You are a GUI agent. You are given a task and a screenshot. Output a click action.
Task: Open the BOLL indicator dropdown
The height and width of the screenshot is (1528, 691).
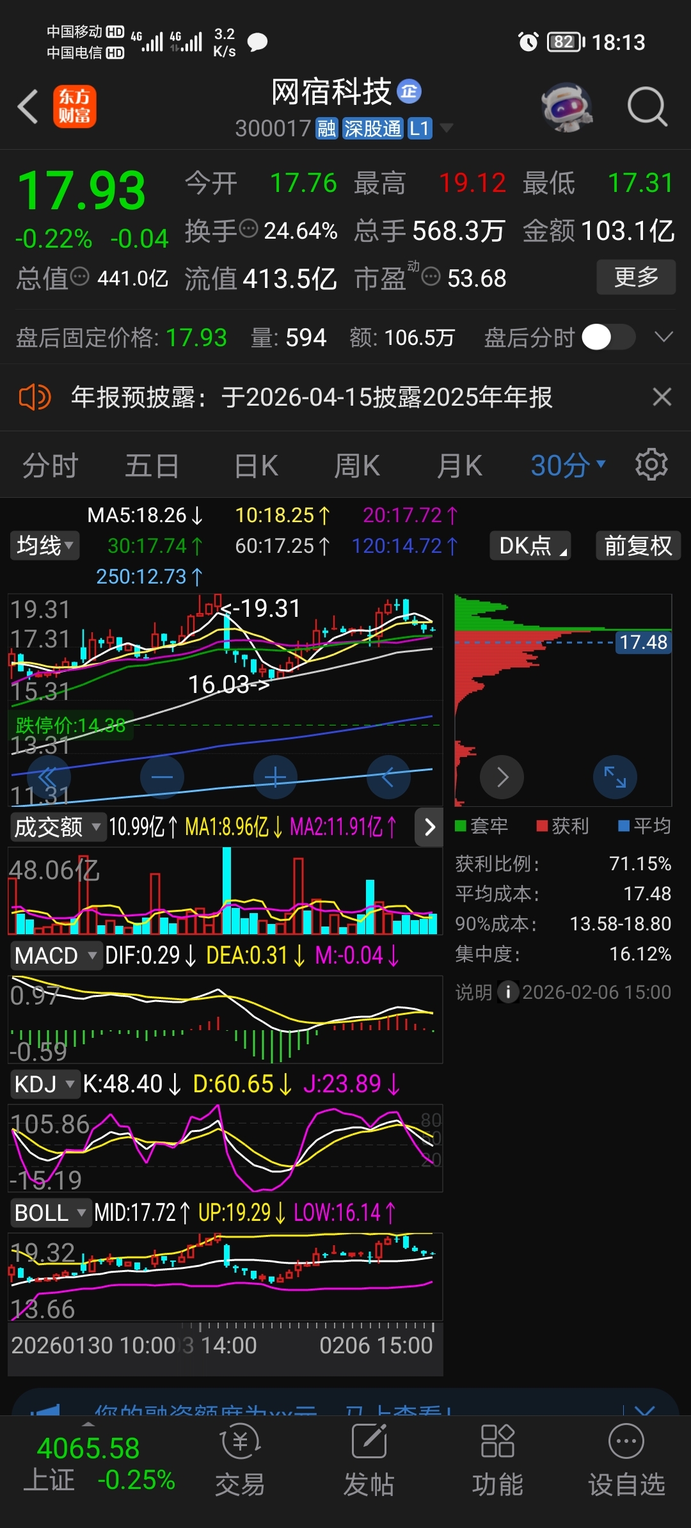[x=51, y=1213]
